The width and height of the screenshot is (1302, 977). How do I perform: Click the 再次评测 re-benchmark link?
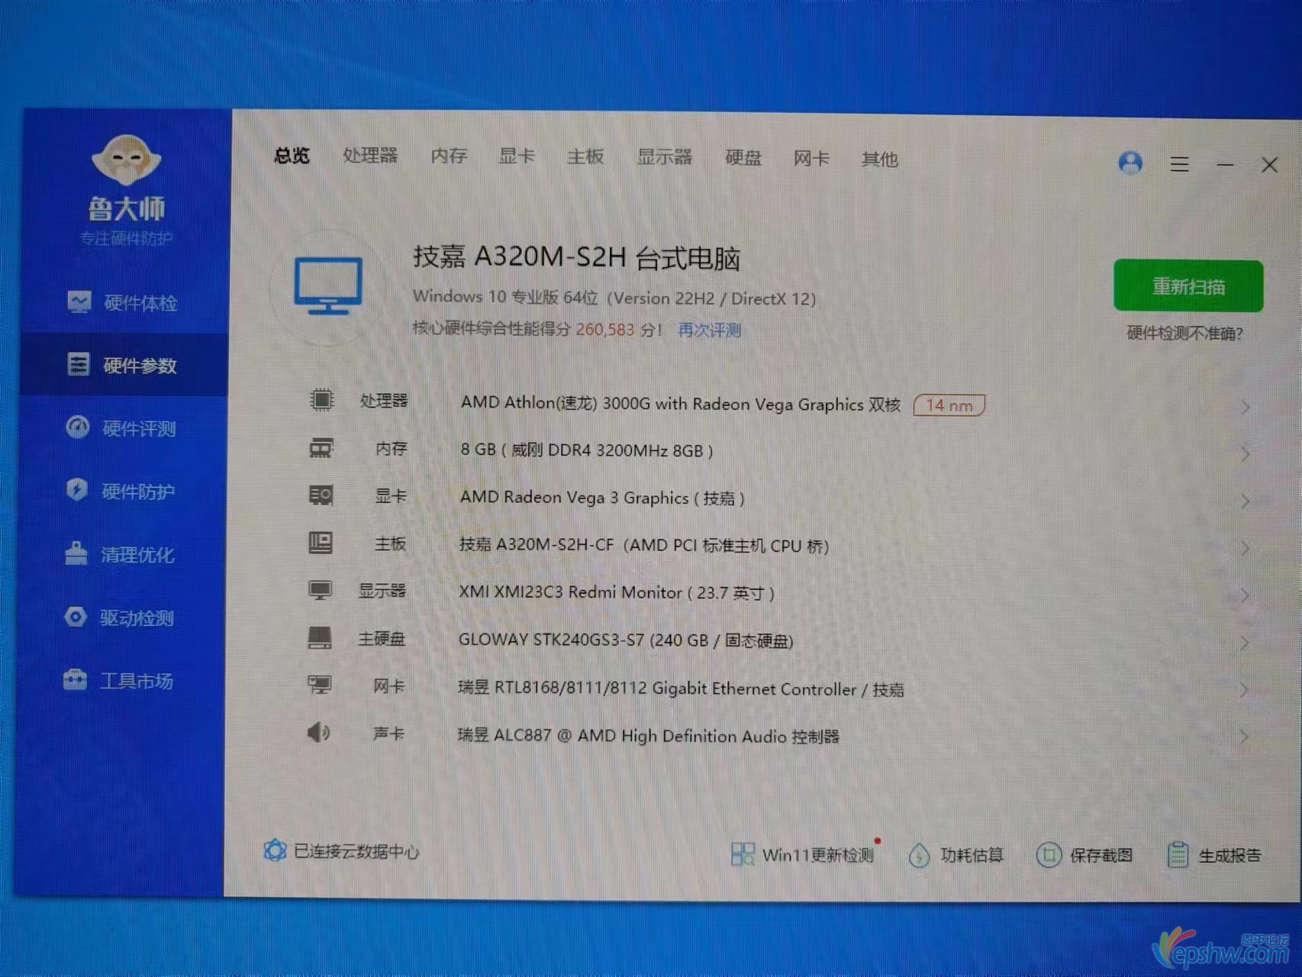point(710,331)
